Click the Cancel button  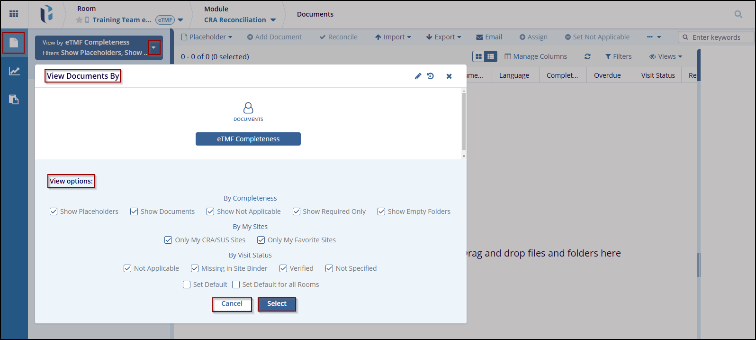tap(232, 304)
